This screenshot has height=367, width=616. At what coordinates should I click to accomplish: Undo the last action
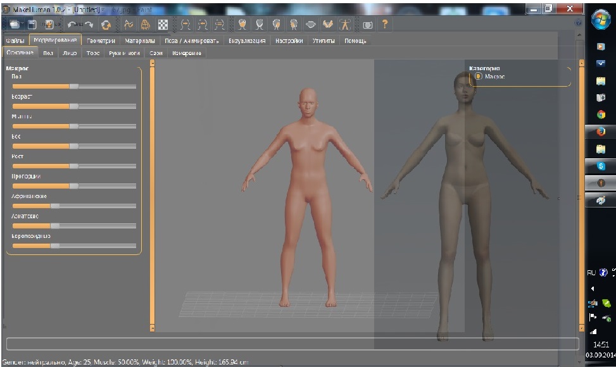coord(72,24)
